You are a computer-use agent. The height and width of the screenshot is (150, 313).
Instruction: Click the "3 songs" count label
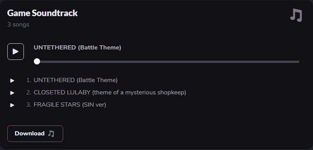point(18,25)
